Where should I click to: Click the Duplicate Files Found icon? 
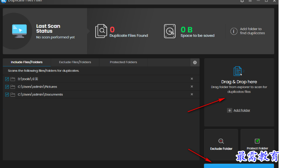click(x=101, y=31)
